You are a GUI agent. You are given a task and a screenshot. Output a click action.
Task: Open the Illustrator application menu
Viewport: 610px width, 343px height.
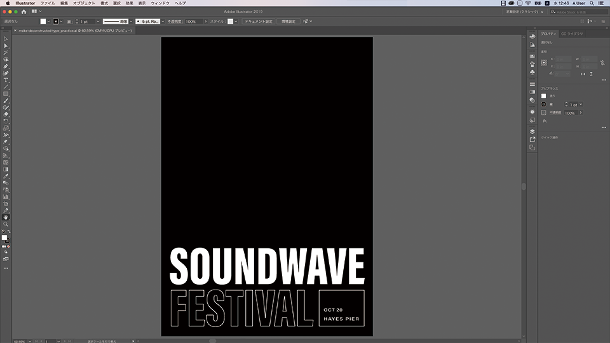pos(25,3)
